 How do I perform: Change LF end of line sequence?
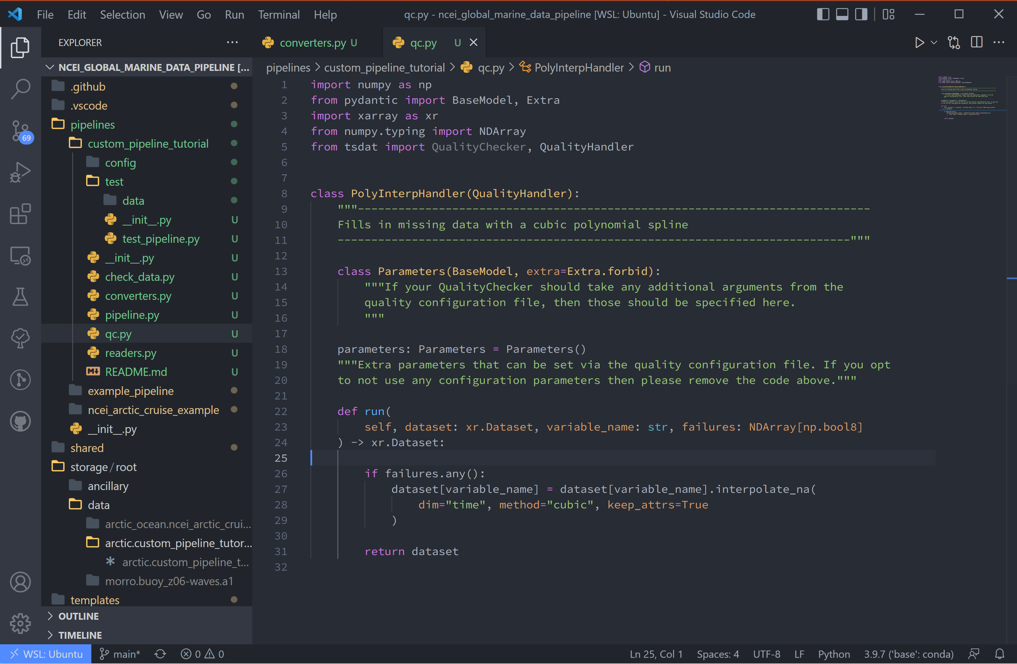click(799, 654)
